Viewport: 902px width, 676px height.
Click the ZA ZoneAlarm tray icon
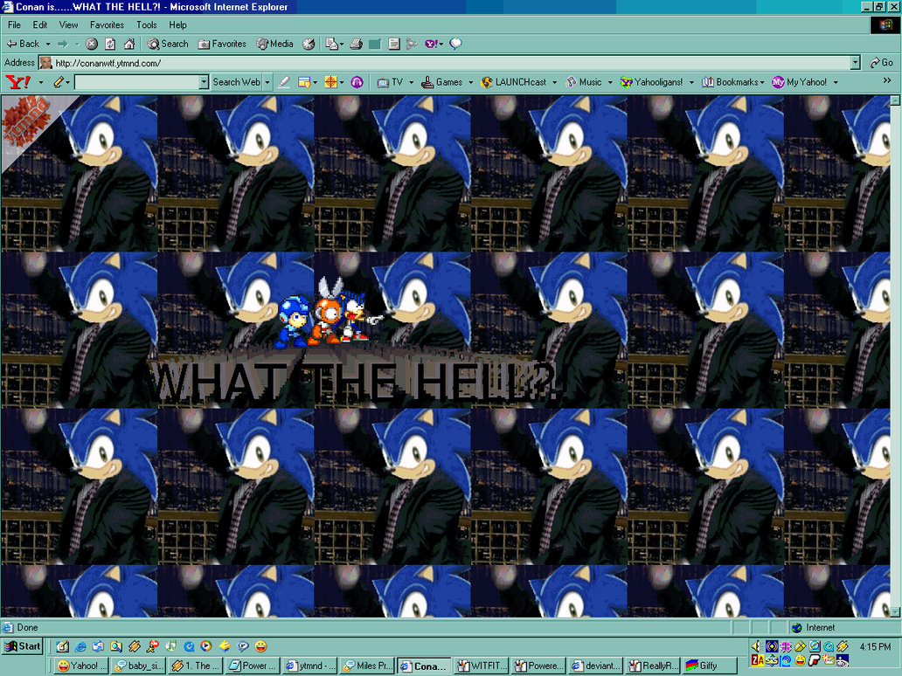click(758, 660)
